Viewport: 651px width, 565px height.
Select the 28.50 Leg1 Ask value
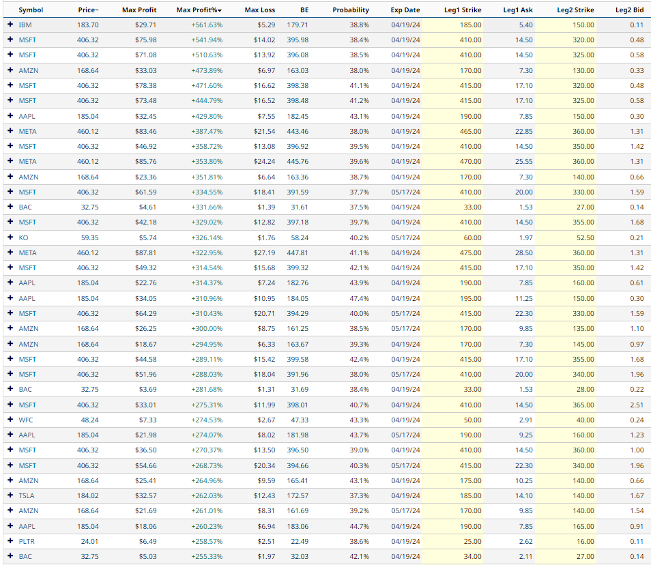[x=524, y=253]
